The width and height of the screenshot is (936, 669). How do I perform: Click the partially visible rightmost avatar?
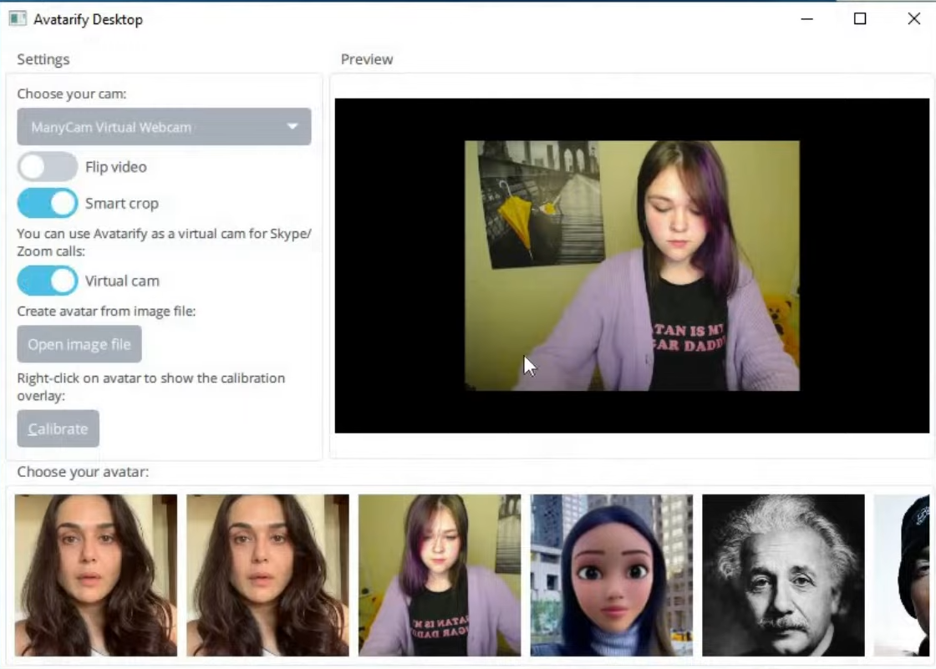[907, 575]
